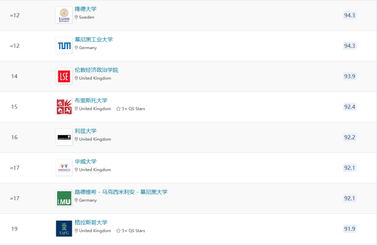The width and height of the screenshot is (377, 245).
Task: Open the 华威大学 link
Action: click(86, 161)
